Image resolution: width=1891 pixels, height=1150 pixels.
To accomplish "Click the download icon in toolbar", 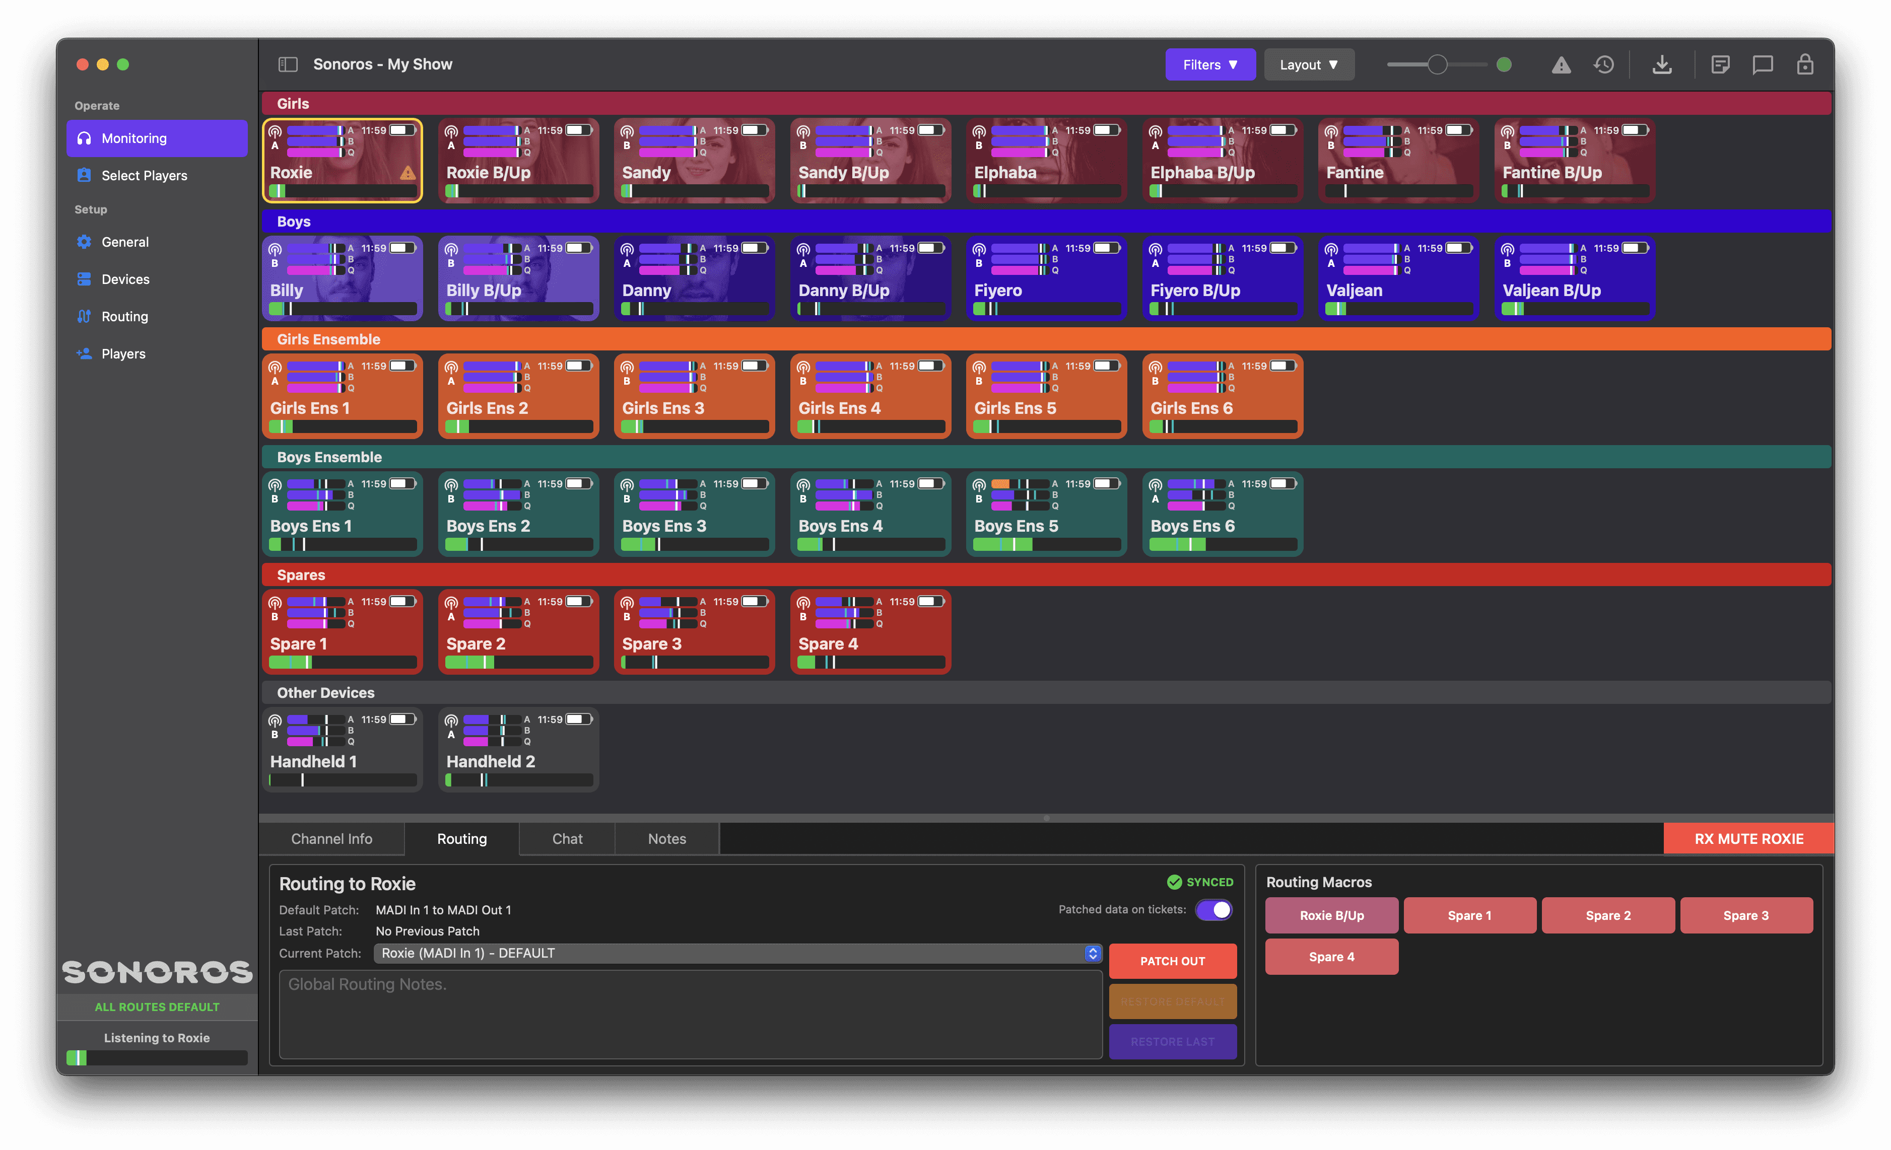I will 1661,65.
